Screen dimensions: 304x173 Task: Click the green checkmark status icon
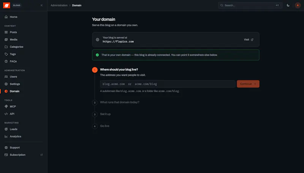point(97,55)
